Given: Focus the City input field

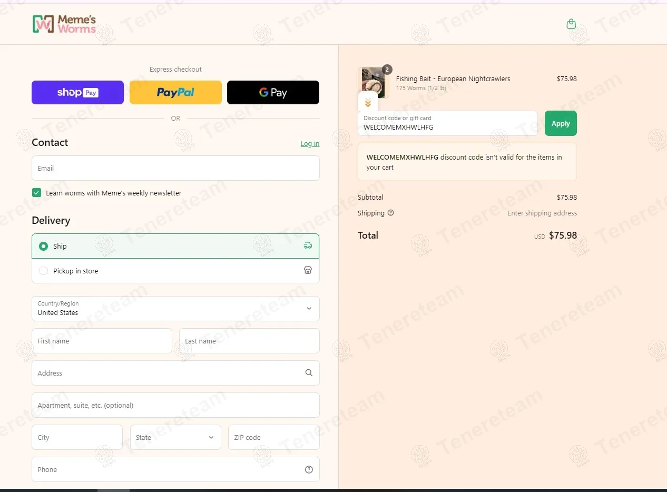Looking at the screenshot, I should (77, 437).
